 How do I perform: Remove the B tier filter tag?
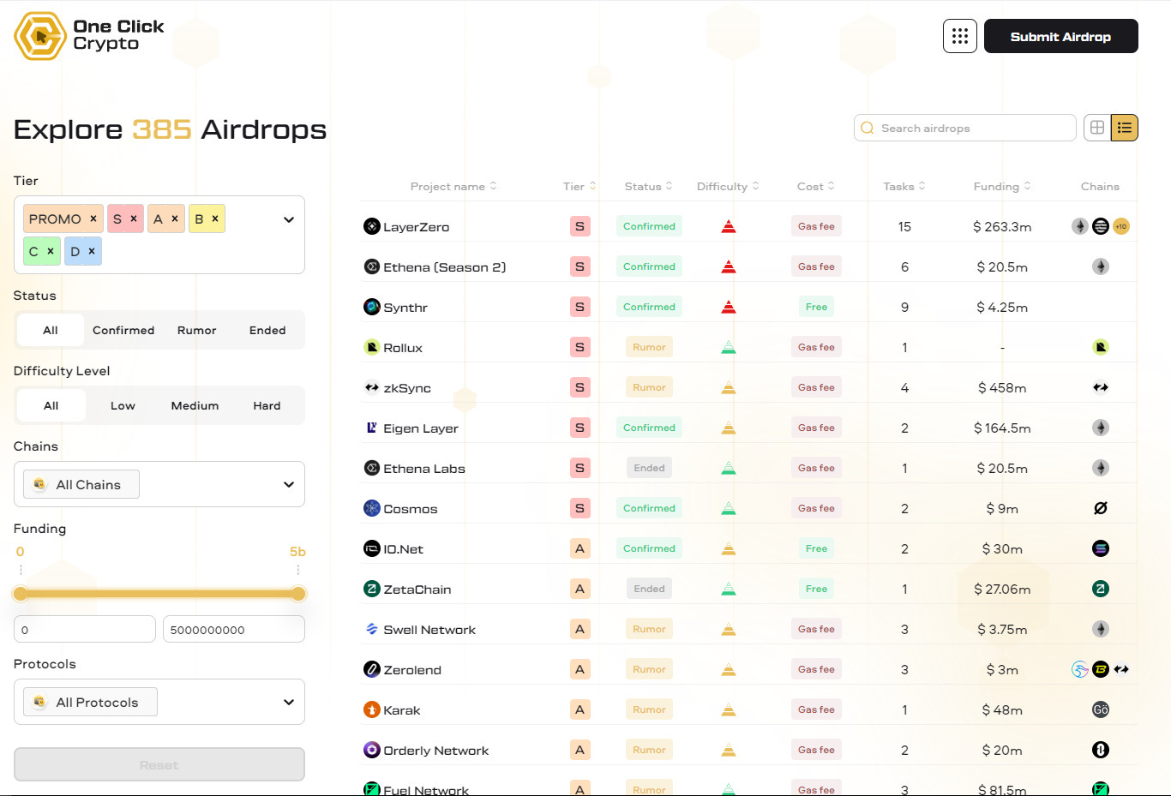click(x=215, y=218)
